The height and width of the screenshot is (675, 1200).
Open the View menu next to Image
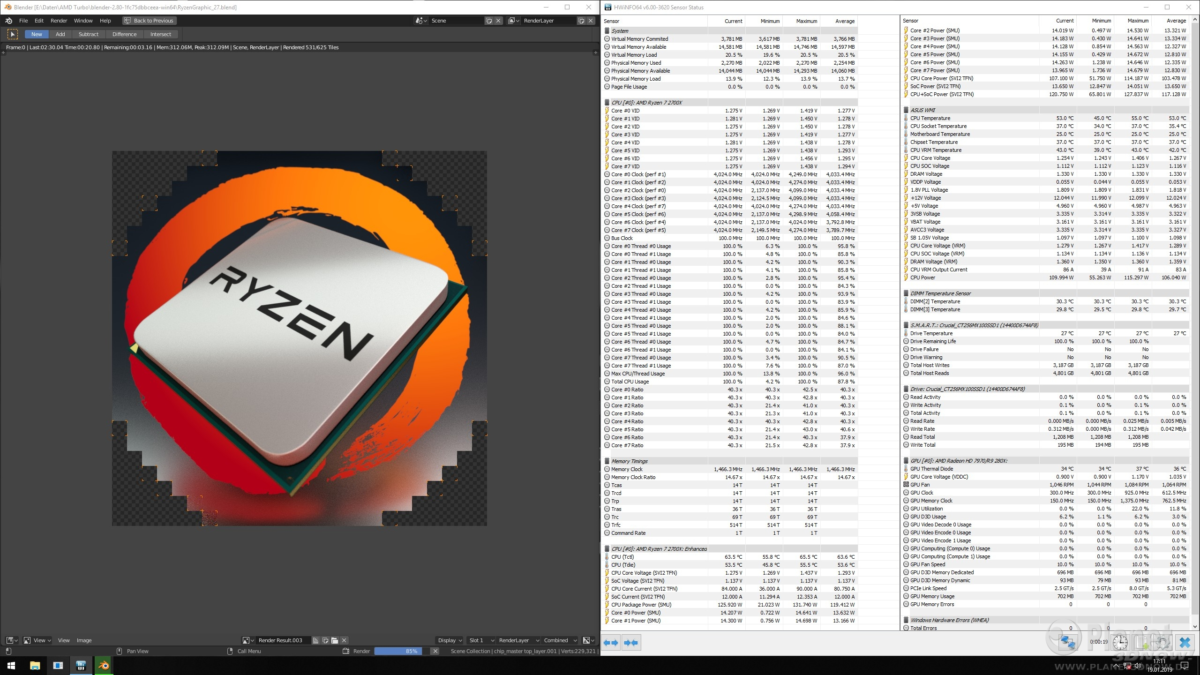pos(64,640)
